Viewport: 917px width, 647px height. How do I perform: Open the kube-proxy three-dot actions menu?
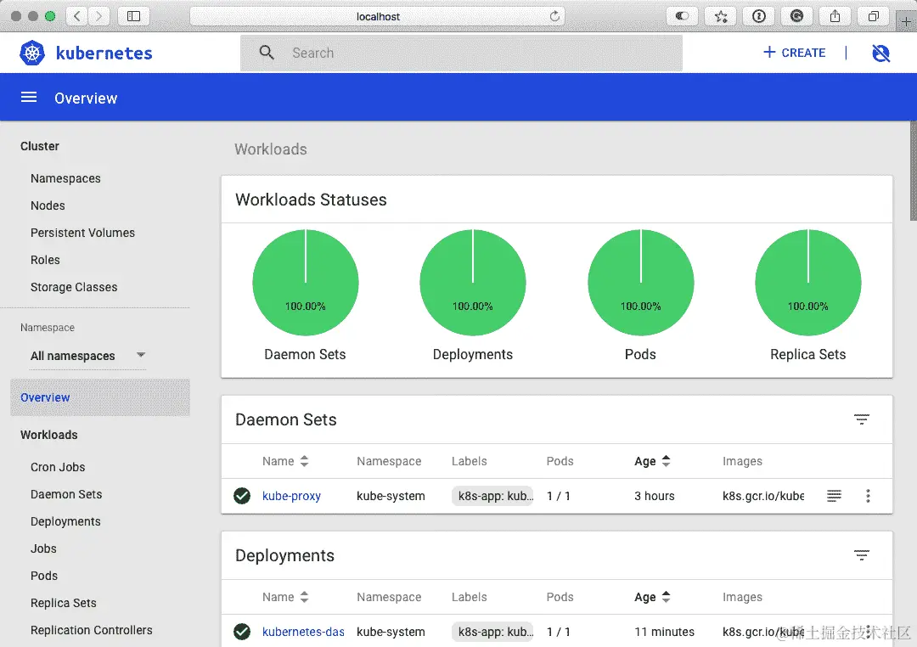868,496
